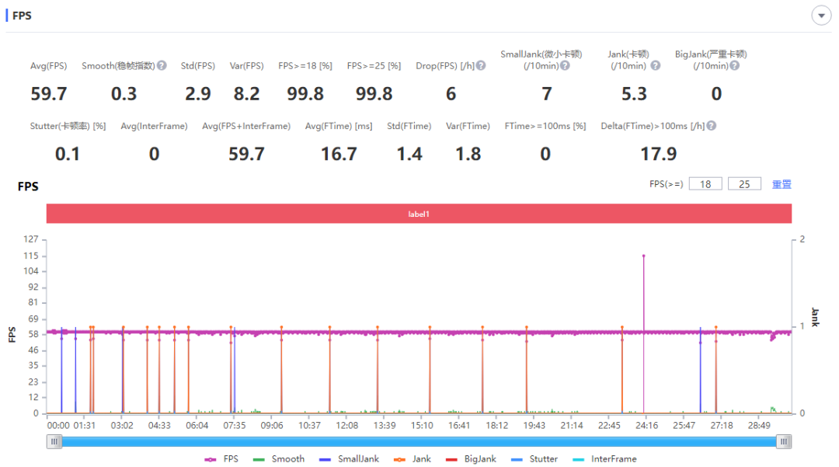Select the red label1 bar above the chart
Image resolution: width=839 pixels, height=467 pixels.
(419, 214)
